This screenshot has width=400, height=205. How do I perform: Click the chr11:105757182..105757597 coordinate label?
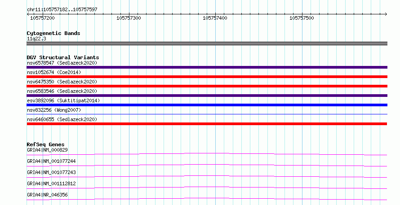coord(62,9)
